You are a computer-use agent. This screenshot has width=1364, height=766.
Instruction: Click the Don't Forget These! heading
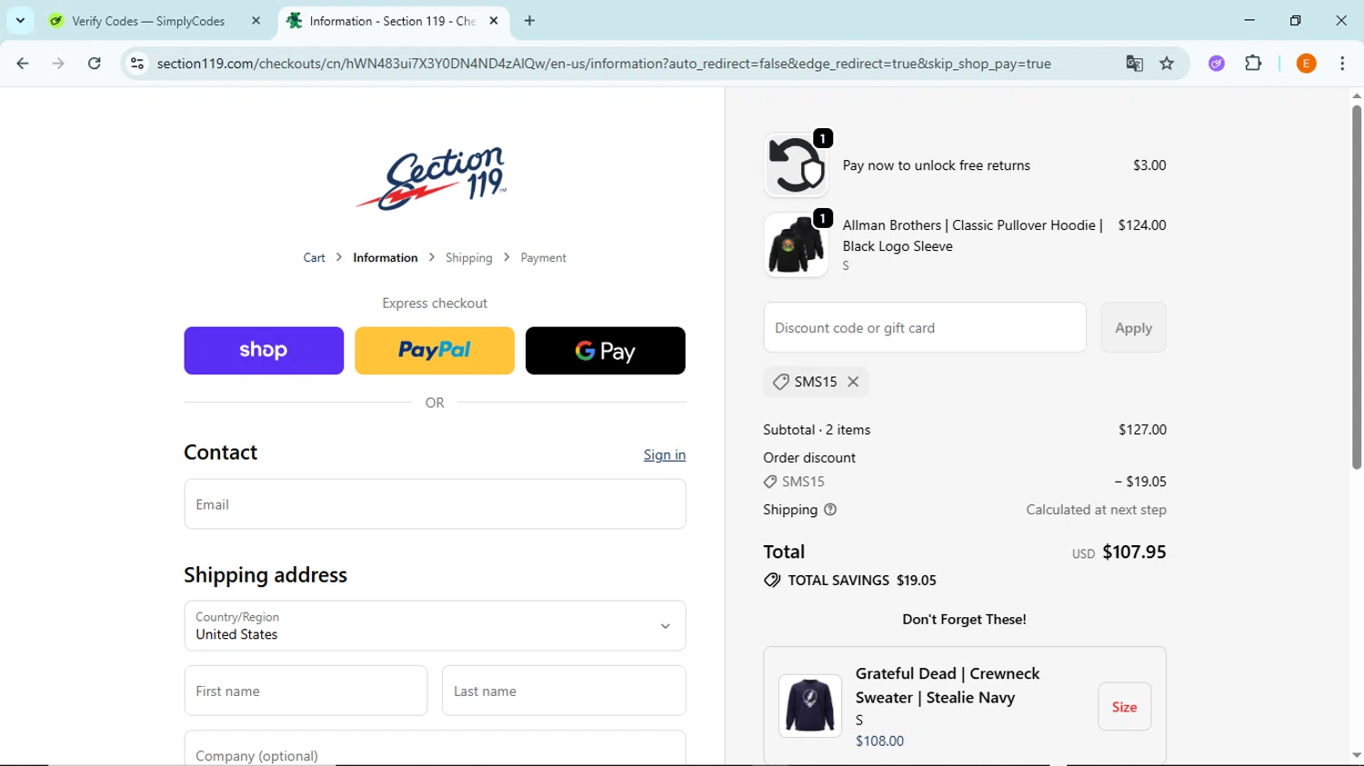tap(964, 620)
